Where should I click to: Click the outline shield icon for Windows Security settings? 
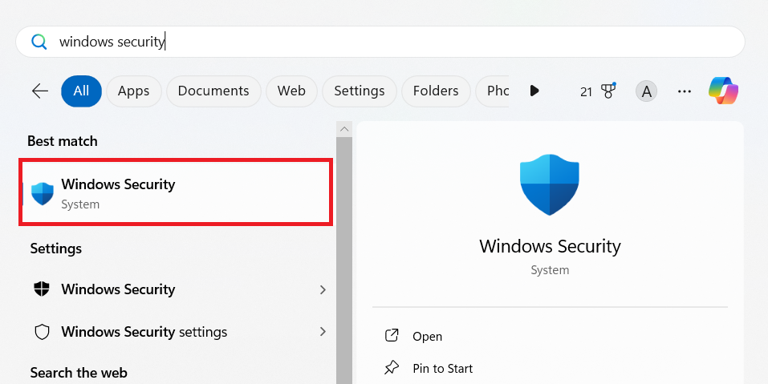click(42, 332)
